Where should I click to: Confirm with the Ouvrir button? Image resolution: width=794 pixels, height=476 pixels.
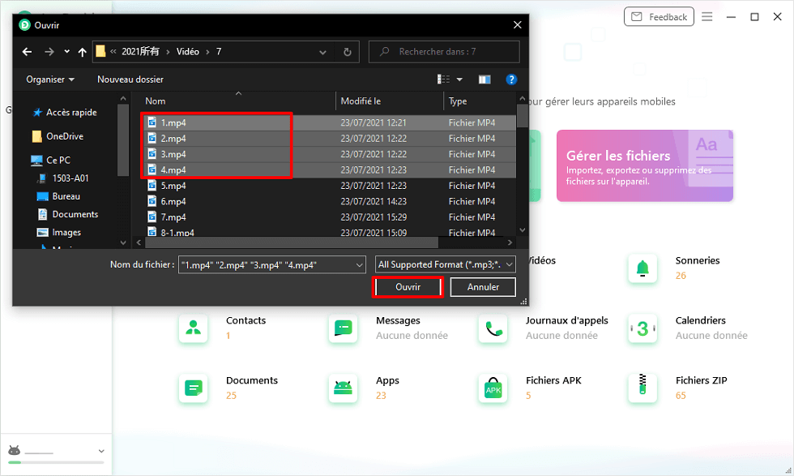(408, 287)
